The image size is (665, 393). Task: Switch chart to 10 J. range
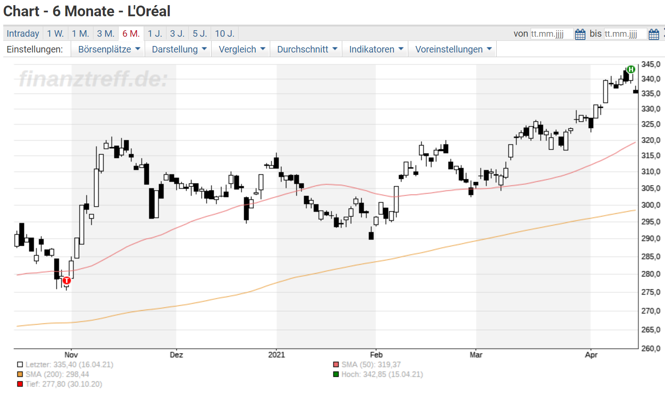(225, 33)
